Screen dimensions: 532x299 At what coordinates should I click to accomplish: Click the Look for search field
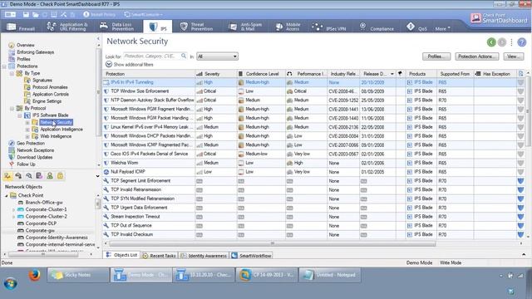point(151,56)
